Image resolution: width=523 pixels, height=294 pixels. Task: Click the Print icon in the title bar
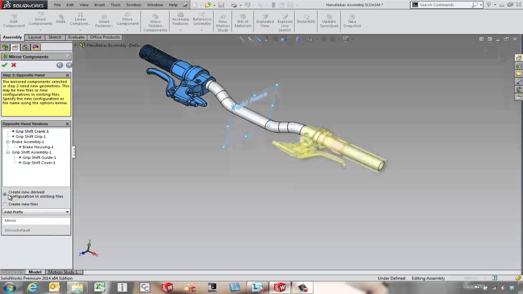tap(234, 5)
